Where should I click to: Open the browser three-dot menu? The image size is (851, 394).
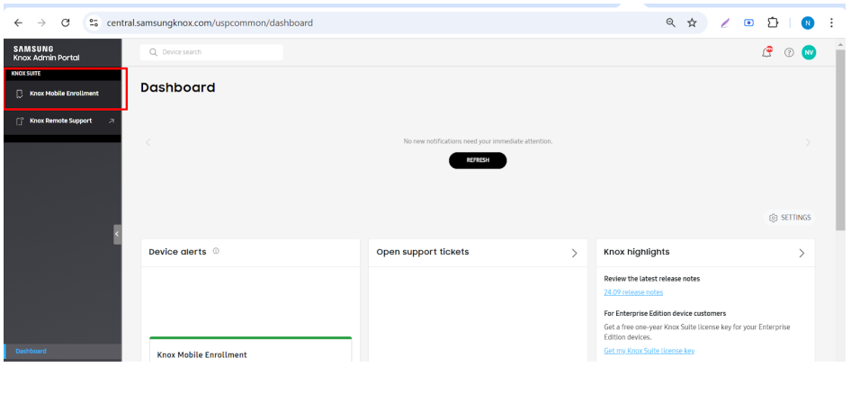(x=831, y=22)
